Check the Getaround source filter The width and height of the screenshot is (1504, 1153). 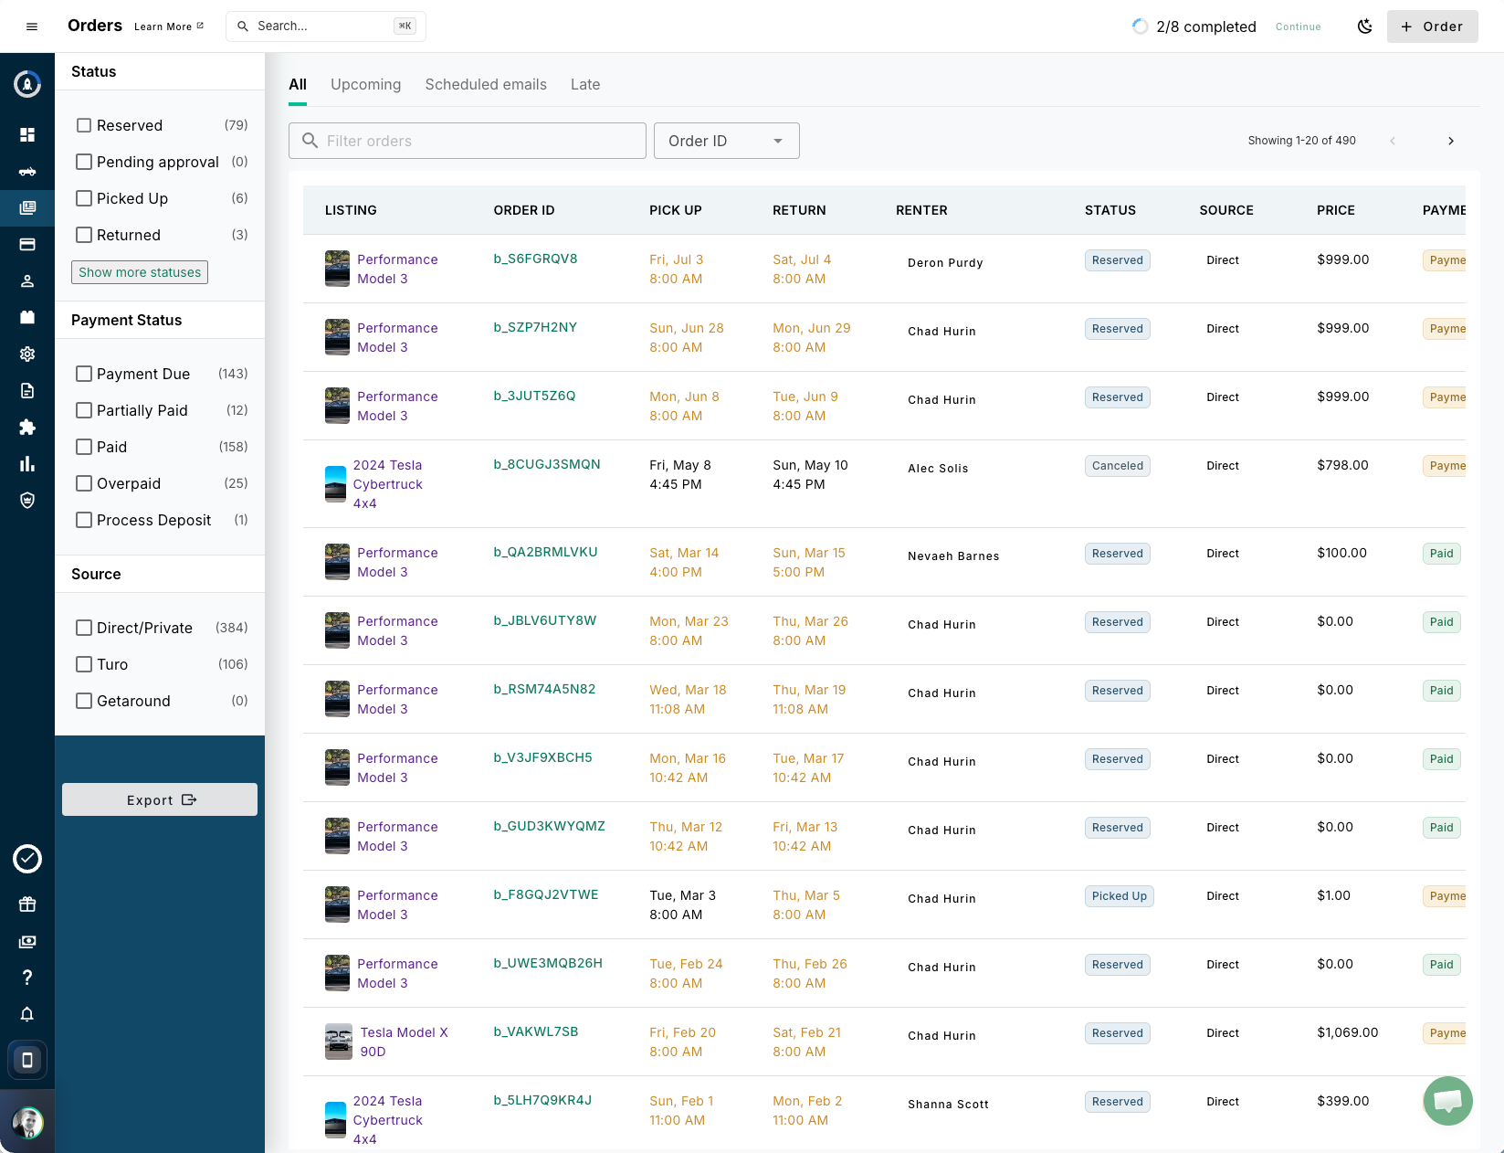tap(84, 701)
